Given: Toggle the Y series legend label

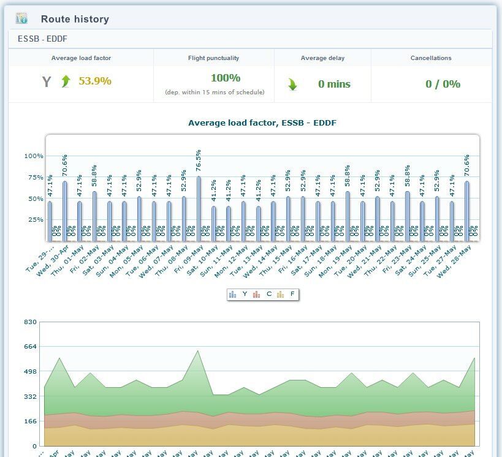Looking at the screenshot, I should coord(245,295).
